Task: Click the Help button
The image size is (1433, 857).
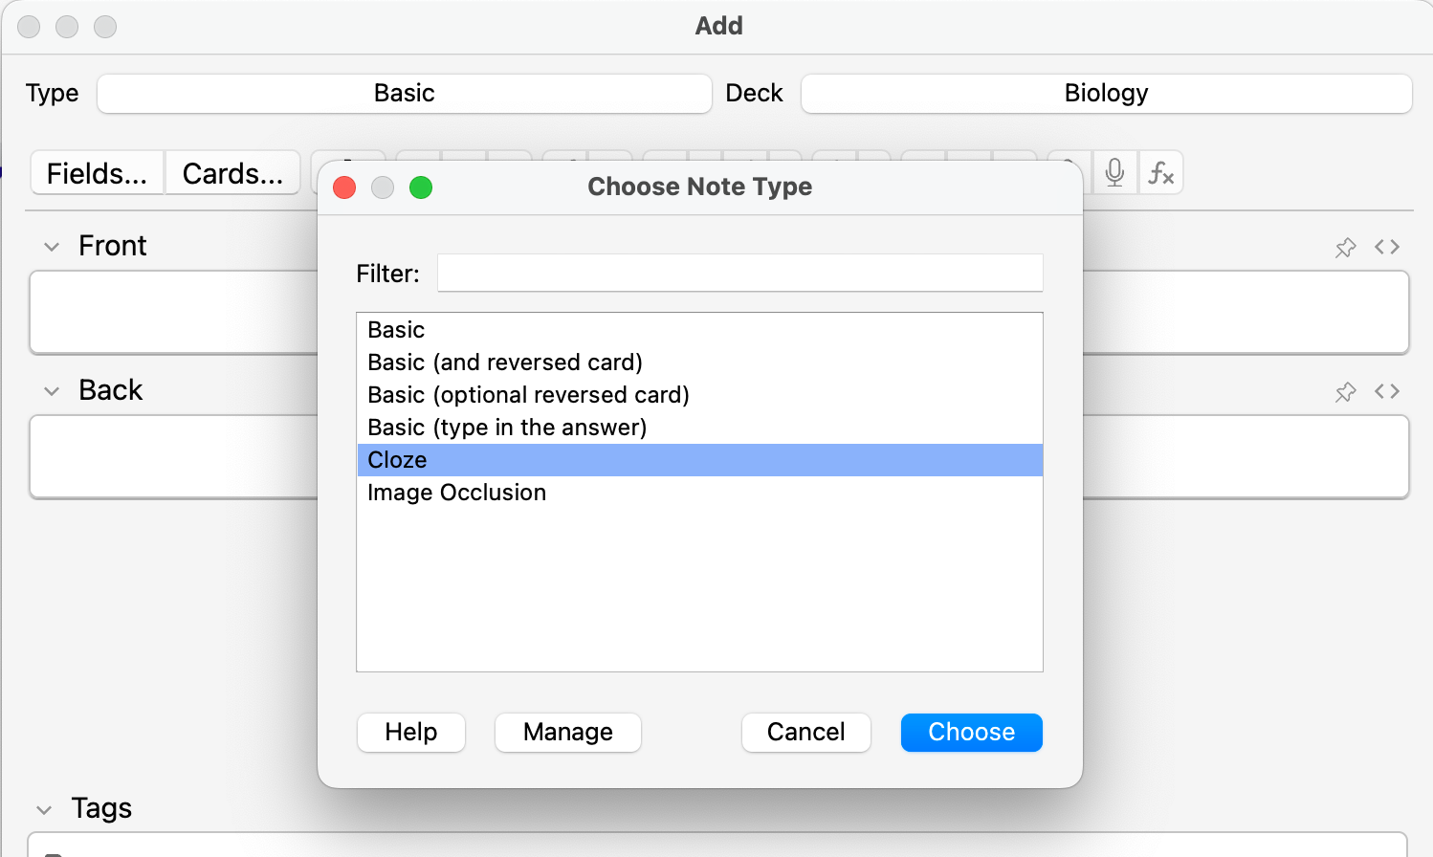Action: click(410, 733)
